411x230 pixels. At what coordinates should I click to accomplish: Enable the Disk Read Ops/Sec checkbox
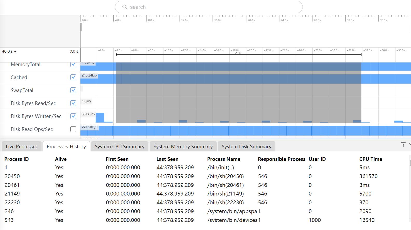pyautogui.click(x=73, y=129)
